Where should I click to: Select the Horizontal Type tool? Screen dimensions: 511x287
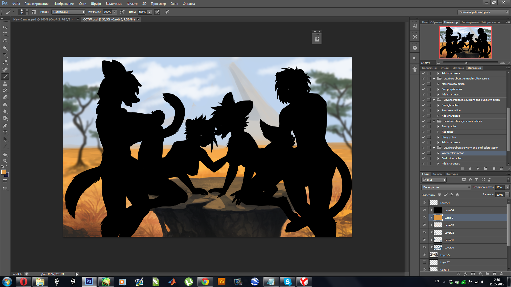[5, 133]
